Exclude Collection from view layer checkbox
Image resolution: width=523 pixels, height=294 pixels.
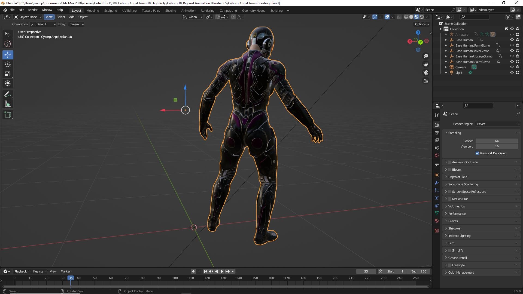coord(507,29)
